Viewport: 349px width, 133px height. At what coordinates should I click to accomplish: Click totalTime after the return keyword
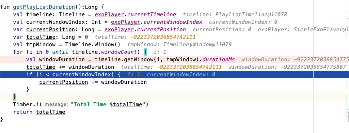pos(51,112)
